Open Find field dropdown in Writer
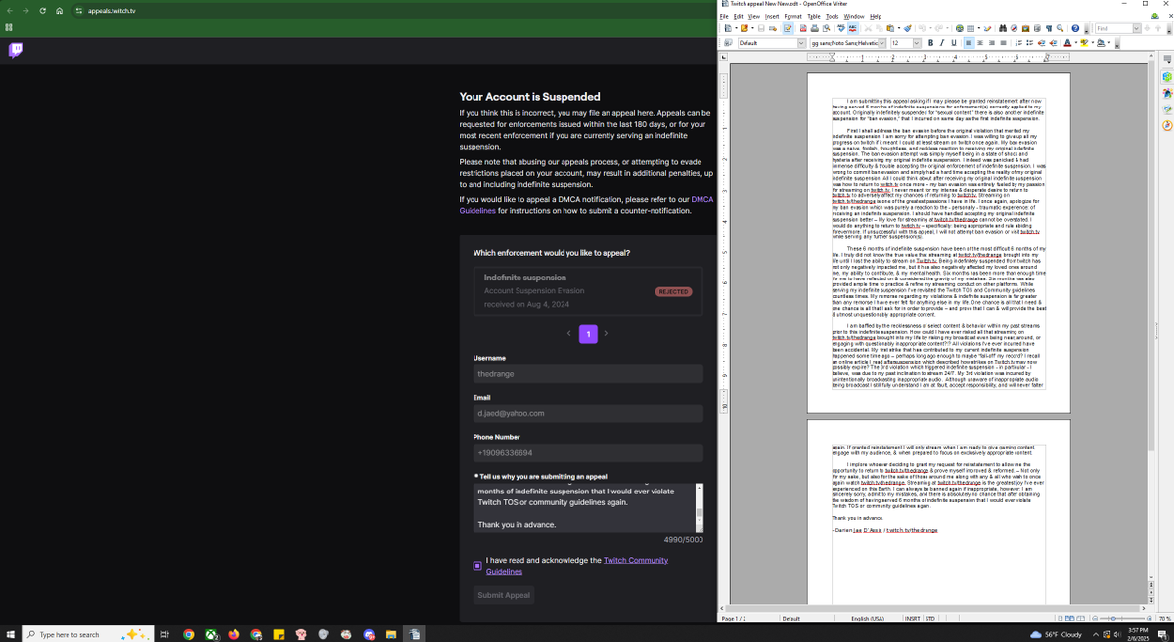This screenshot has width=1174, height=642. [x=1136, y=28]
